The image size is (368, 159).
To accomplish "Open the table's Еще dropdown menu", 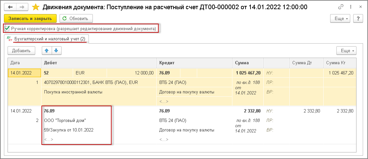I will click(x=347, y=50).
